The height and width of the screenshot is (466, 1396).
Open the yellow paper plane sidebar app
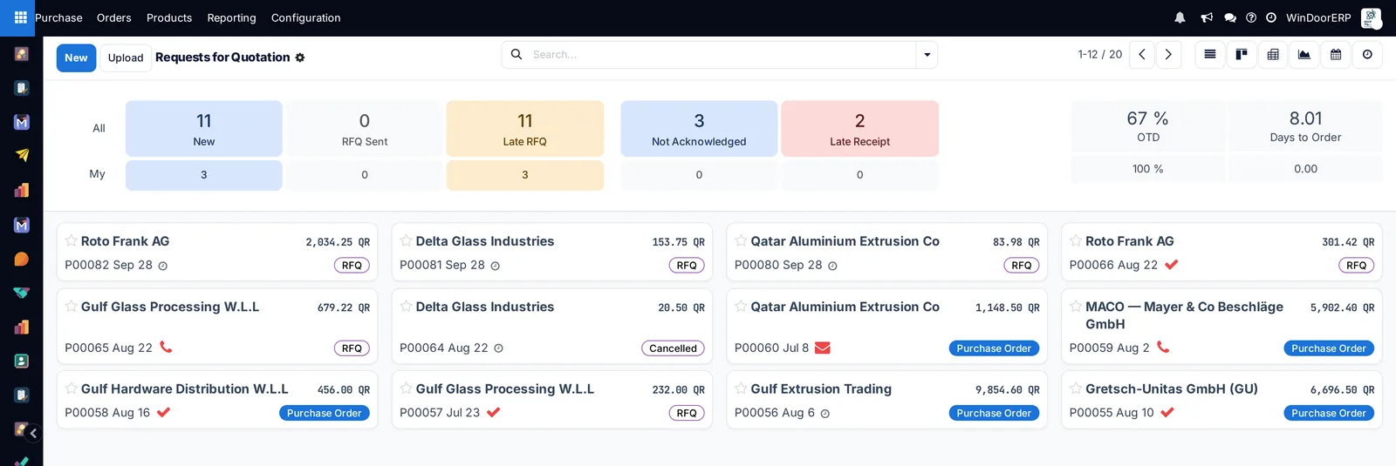coord(22,156)
